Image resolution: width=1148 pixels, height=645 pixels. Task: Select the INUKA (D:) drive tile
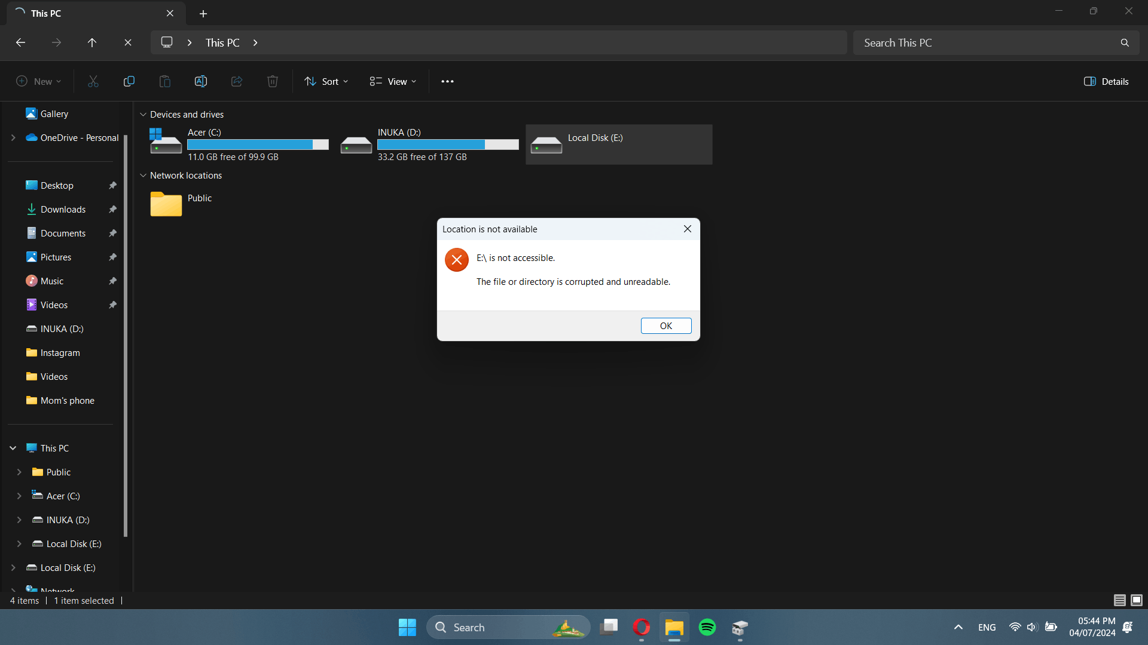click(429, 145)
